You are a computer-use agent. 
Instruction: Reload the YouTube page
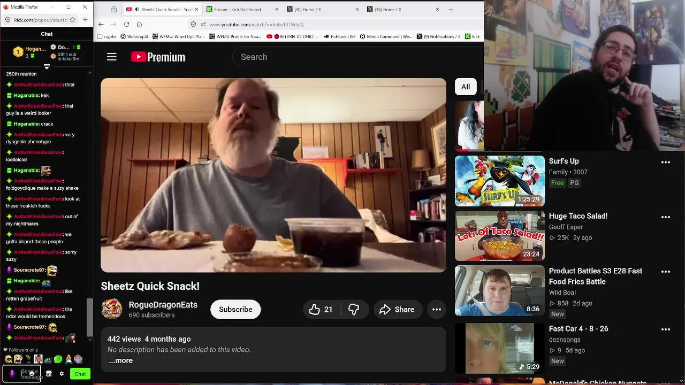coord(126,24)
